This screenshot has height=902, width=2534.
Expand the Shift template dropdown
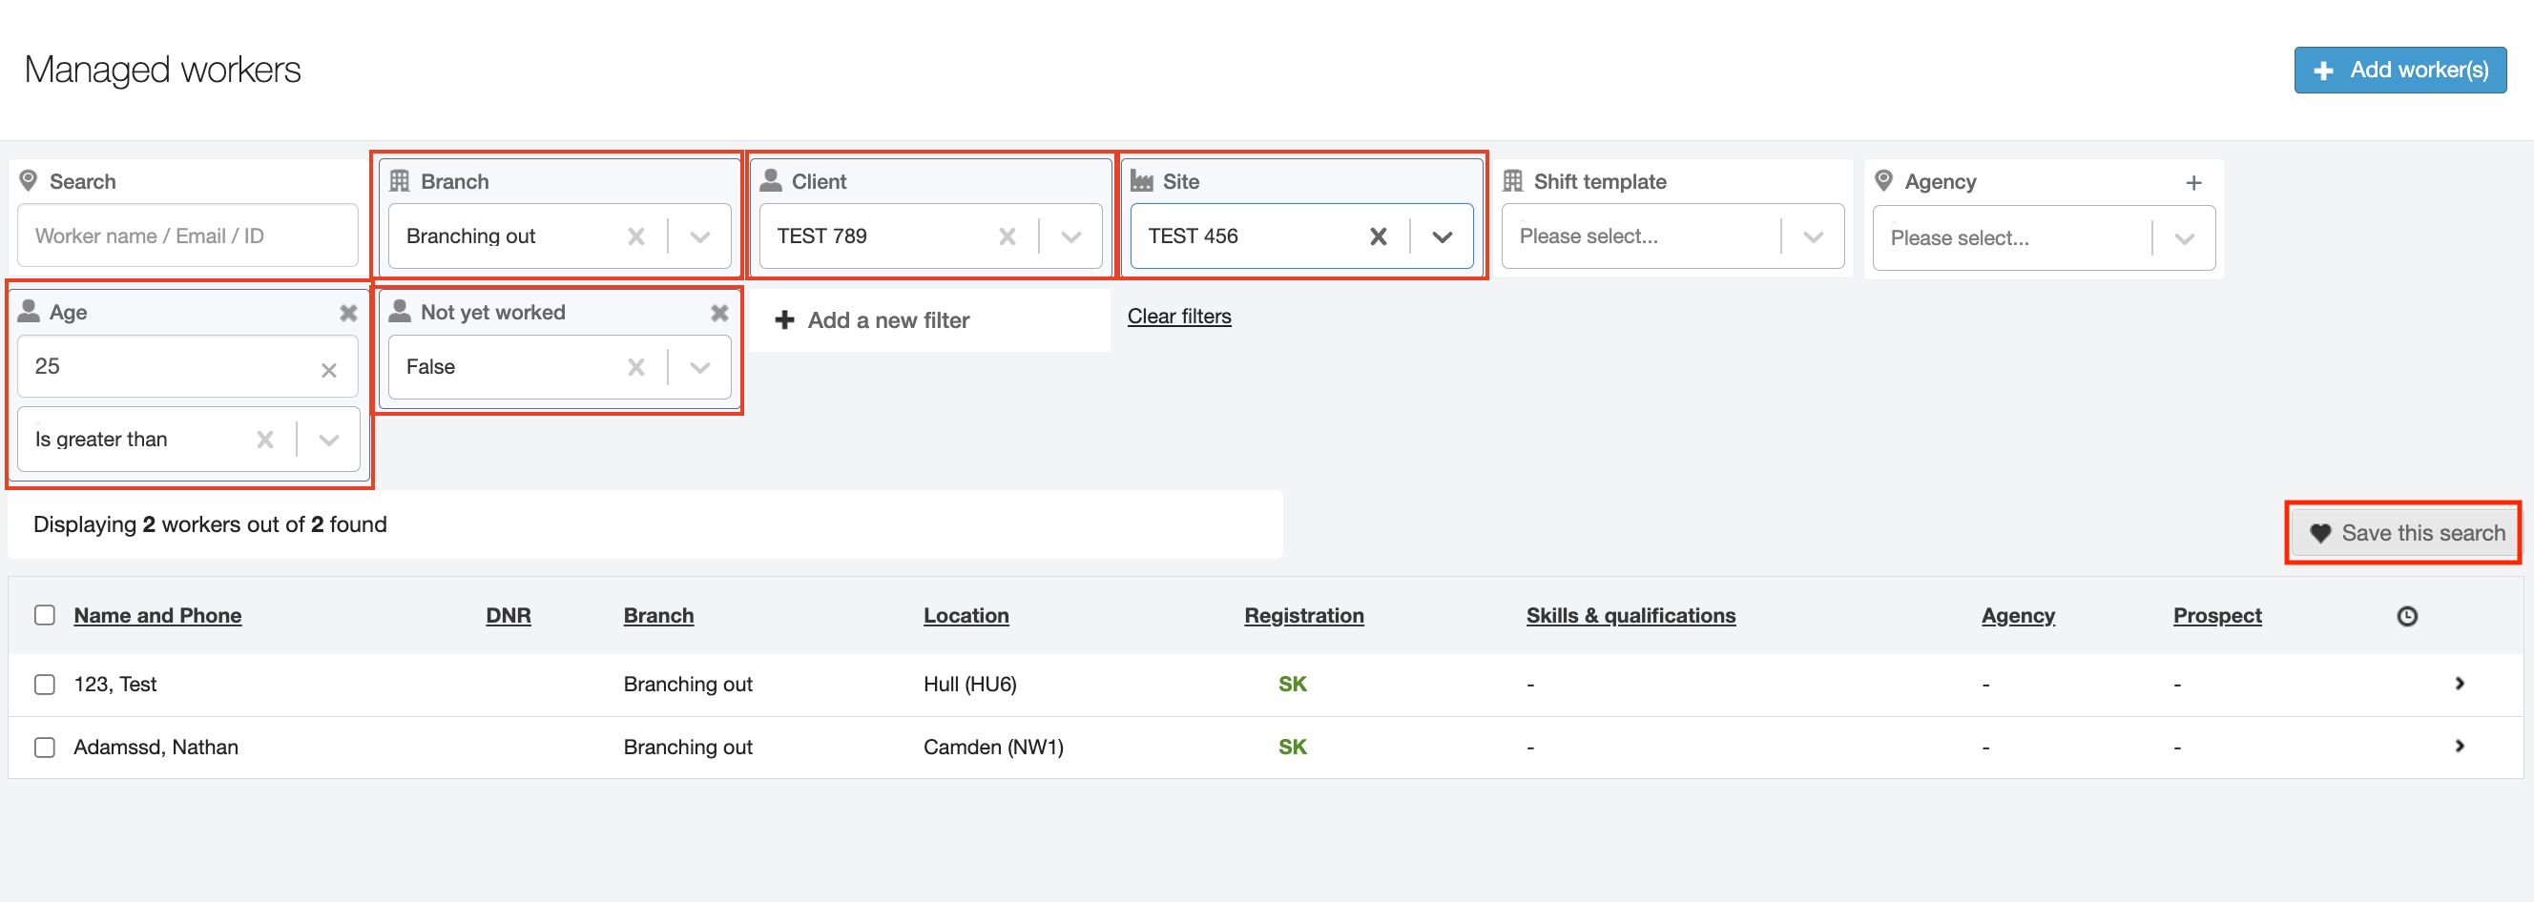1812,236
